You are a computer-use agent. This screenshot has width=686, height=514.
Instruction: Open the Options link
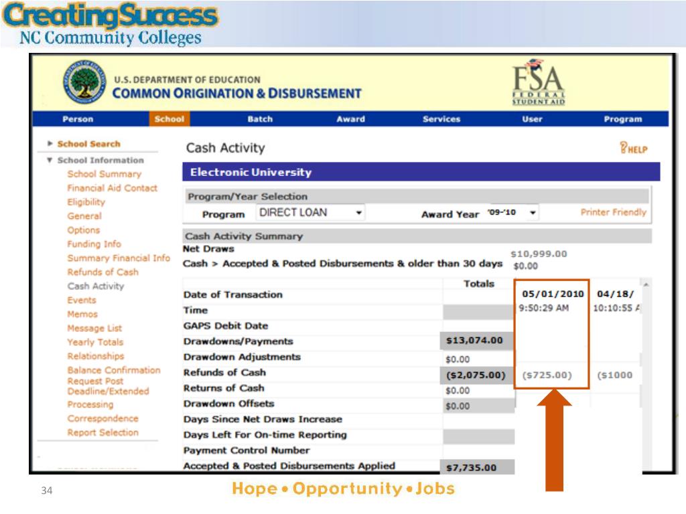click(x=84, y=230)
